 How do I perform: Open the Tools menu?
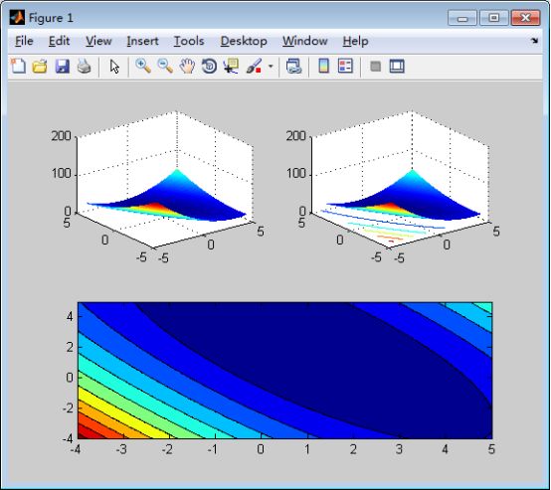189,41
